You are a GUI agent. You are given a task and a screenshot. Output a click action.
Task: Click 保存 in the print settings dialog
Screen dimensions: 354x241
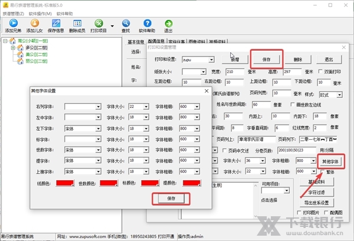(267, 60)
